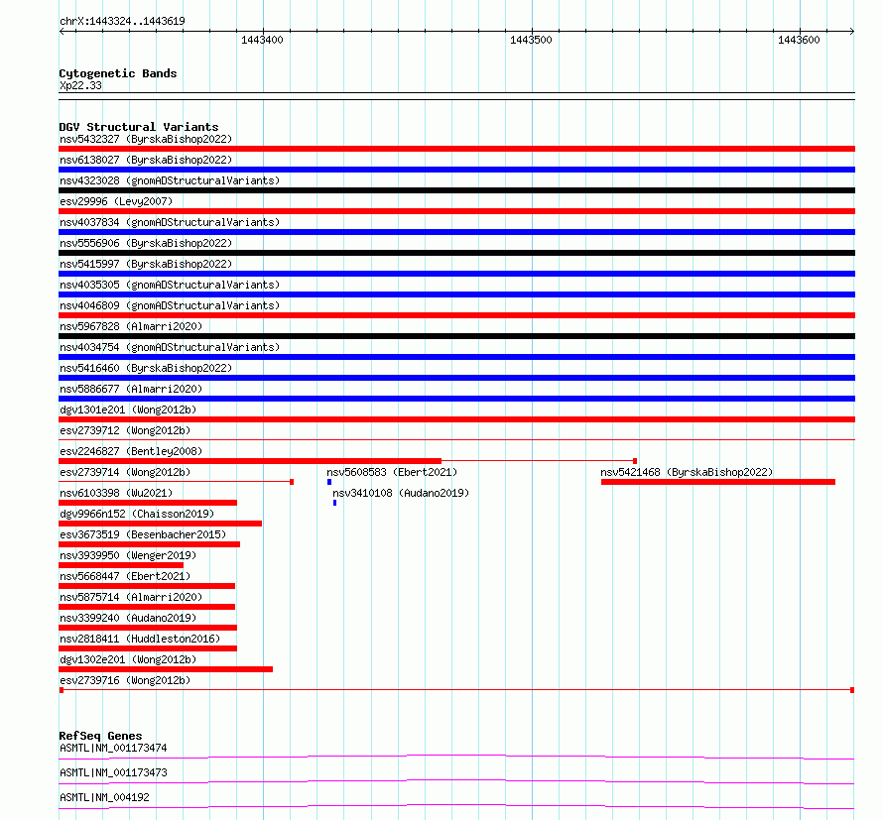Click the 1443400 ruler tick label

(263, 40)
